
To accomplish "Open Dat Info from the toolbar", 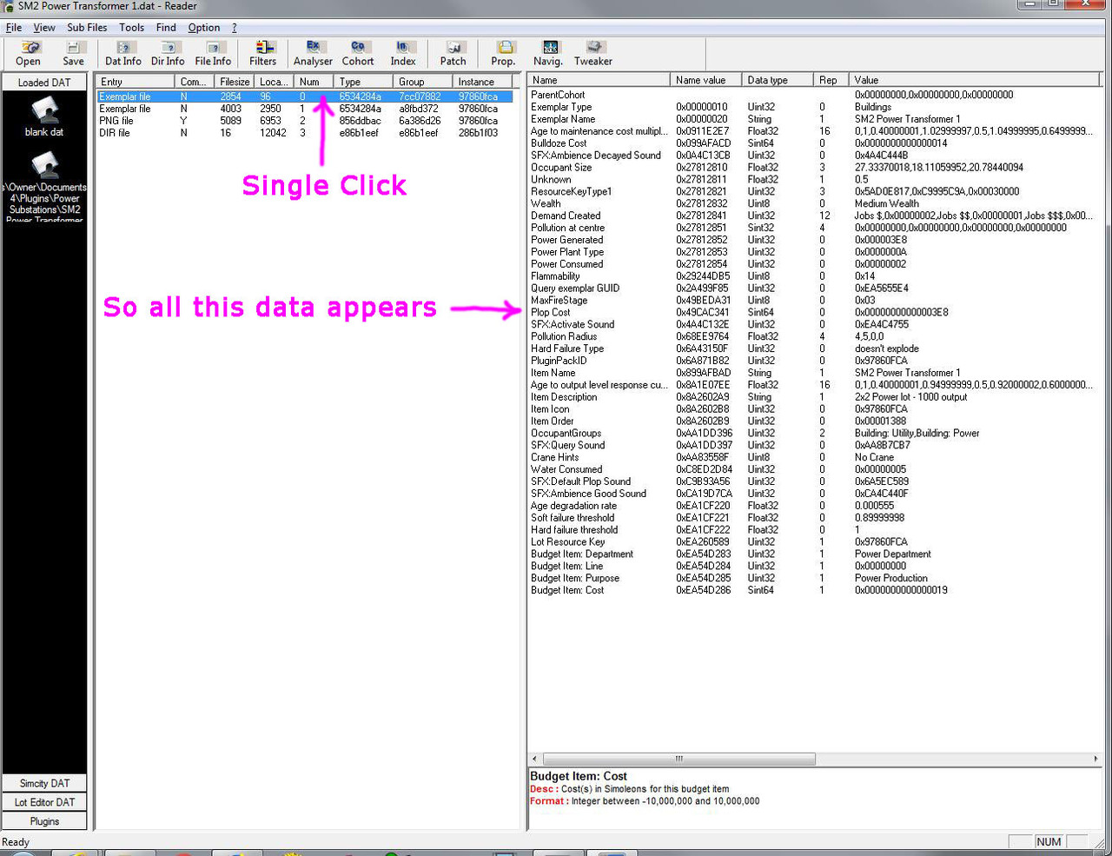I will tap(123, 53).
